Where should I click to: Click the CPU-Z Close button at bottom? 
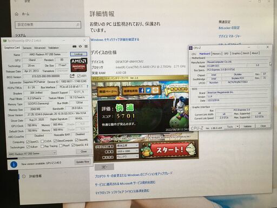pos(263,126)
